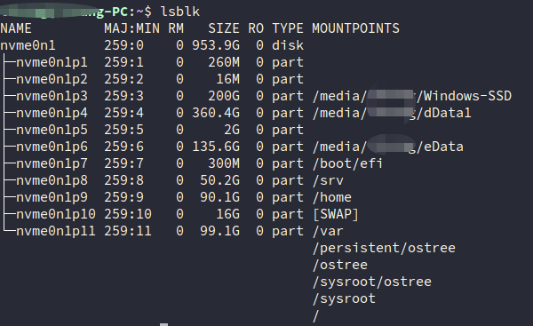Image resolution: width=533 pixels, height=326 pixels.
Task: Click the nvme0n1p5 partition name
Action: (52, 130)
